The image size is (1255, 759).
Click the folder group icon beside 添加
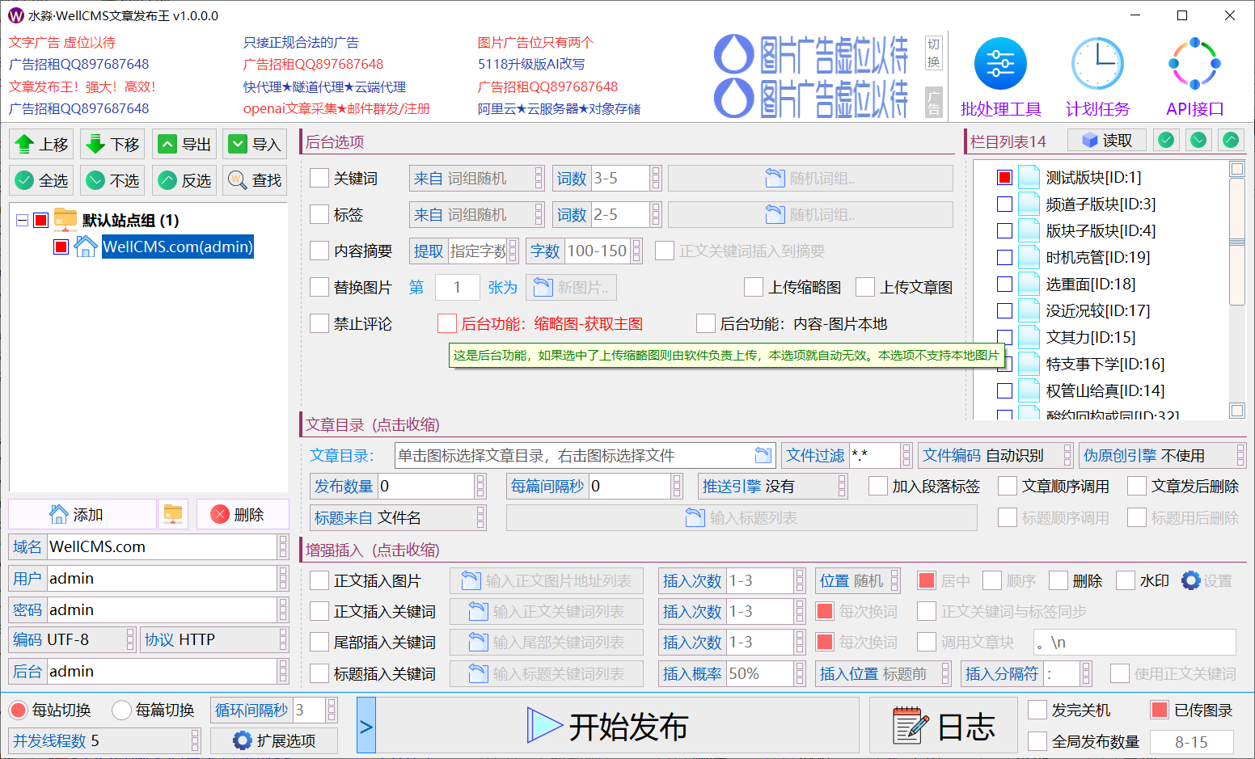pos(173,514)
